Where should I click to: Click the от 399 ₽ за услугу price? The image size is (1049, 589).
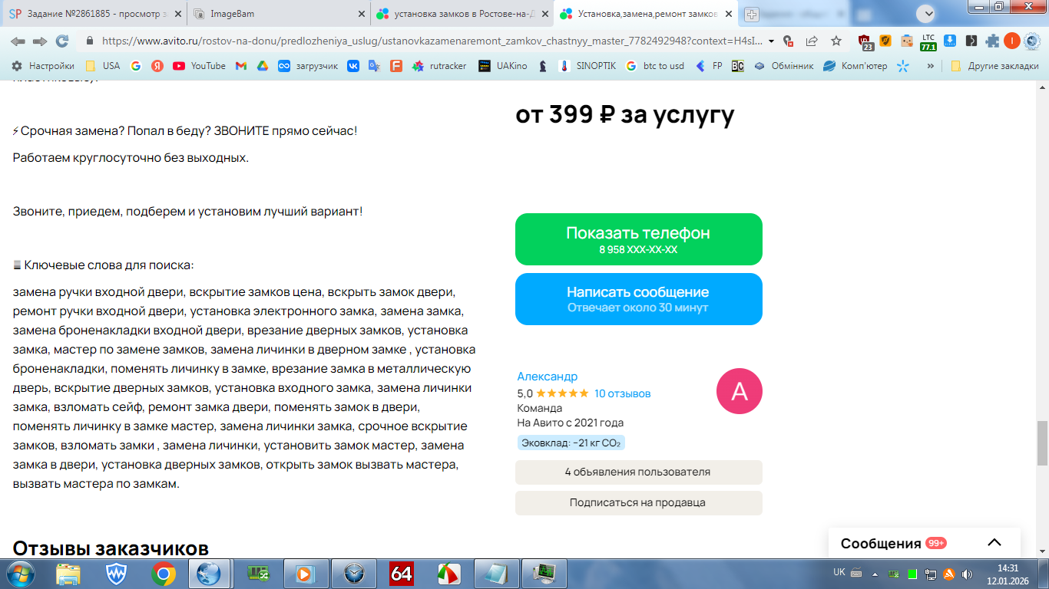click(625, 114)
